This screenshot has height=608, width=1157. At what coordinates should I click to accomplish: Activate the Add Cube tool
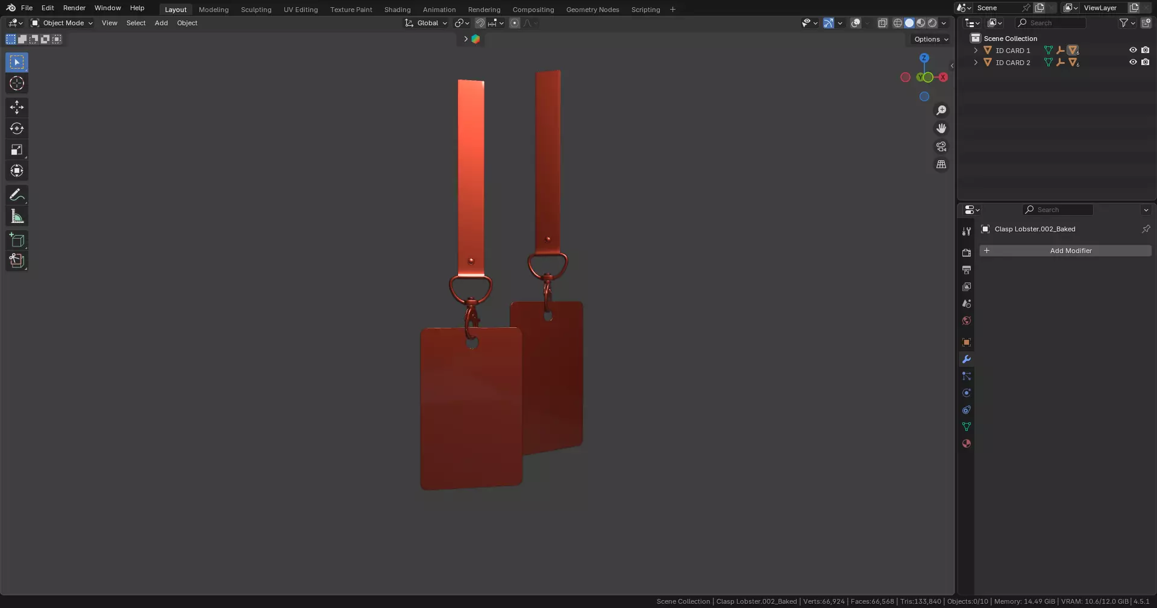pyautogui.click(x=17, y=240)
